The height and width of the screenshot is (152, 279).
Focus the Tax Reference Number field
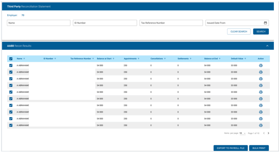coord(171,23)
